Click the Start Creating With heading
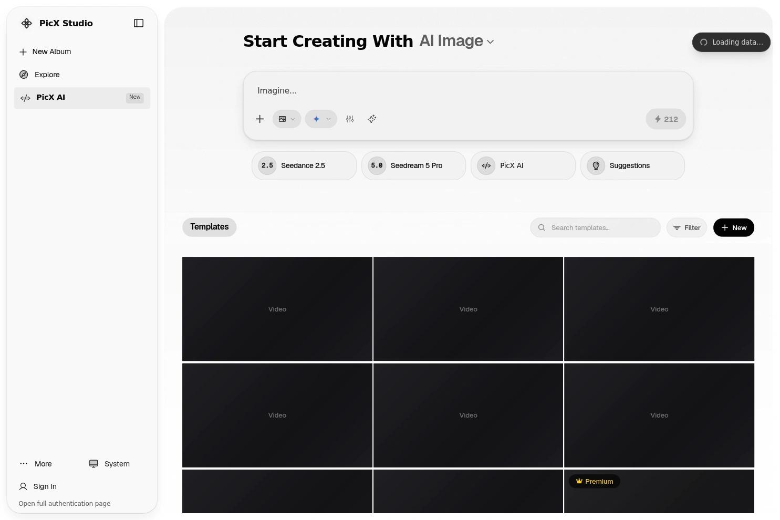 328,41
